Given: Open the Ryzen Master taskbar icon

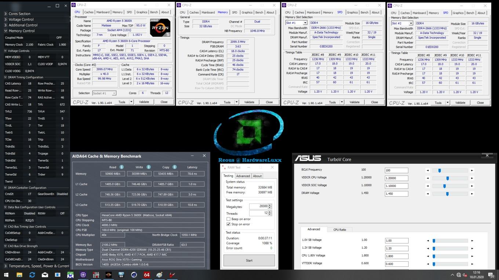Looking at the screenshot, I should pos(109,275).
